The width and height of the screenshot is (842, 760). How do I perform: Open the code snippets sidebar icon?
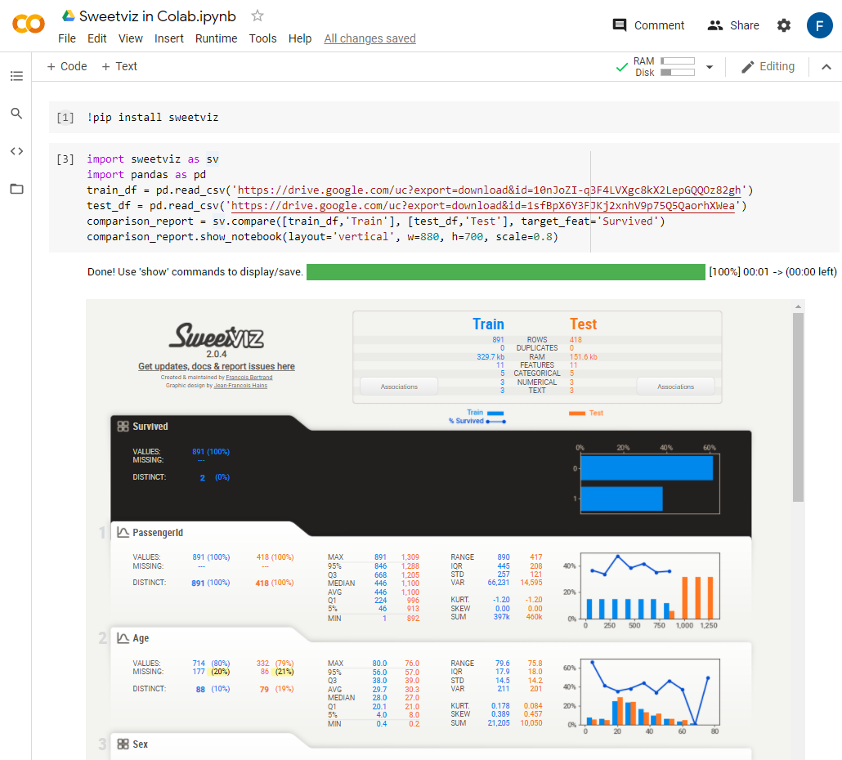[x=16, y=151]
